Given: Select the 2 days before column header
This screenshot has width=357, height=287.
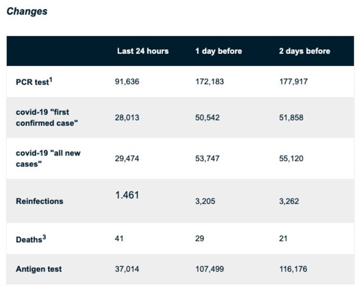Looking at the screenshot, I should pyautogui.click(x=304, y=51).
